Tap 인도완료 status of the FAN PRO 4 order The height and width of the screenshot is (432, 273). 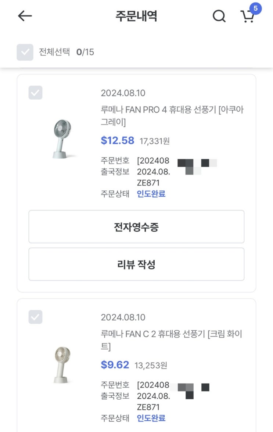(x=151, y=194)
